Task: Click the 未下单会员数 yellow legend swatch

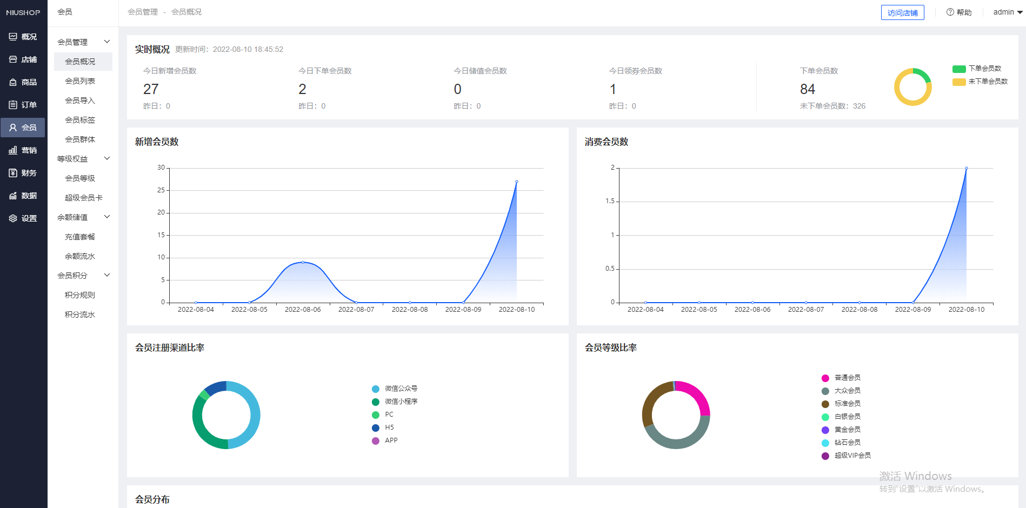Action: tap(959, 82)
